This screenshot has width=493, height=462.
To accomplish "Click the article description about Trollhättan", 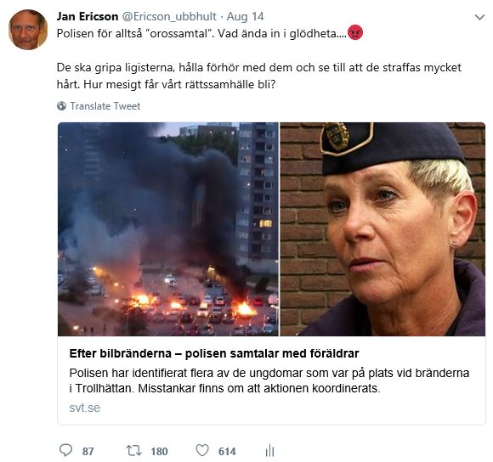I will tap(269, 380).
